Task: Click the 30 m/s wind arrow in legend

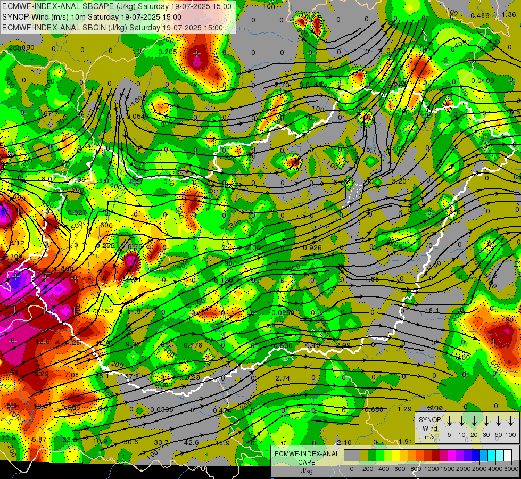Action: pyautogui.click(x=486, y=421)
